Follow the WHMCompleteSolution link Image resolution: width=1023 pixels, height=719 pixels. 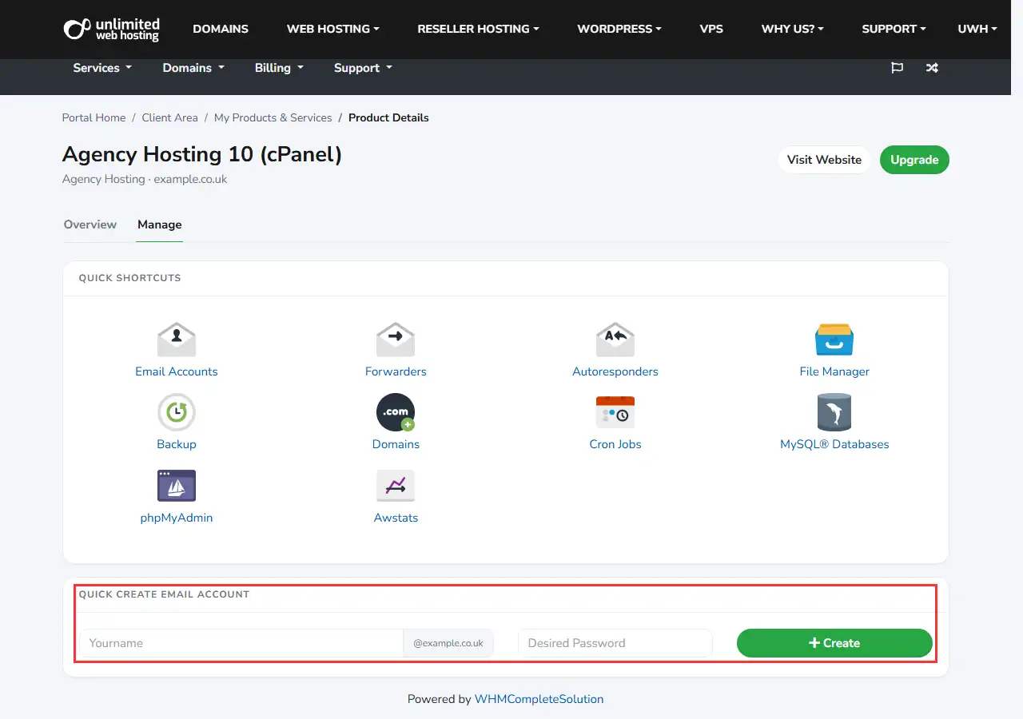point(539,699)
